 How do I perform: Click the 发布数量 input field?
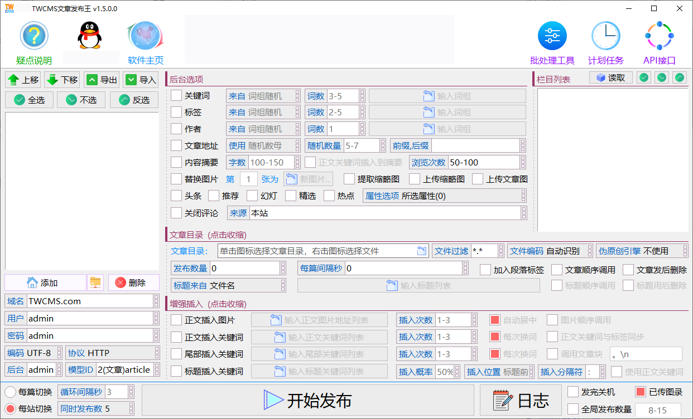point(228,268)
